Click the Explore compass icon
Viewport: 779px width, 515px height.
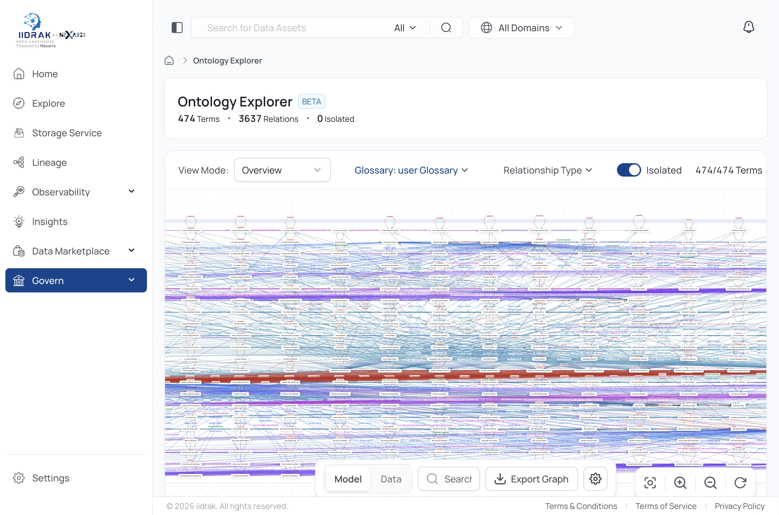coord(19,103)
